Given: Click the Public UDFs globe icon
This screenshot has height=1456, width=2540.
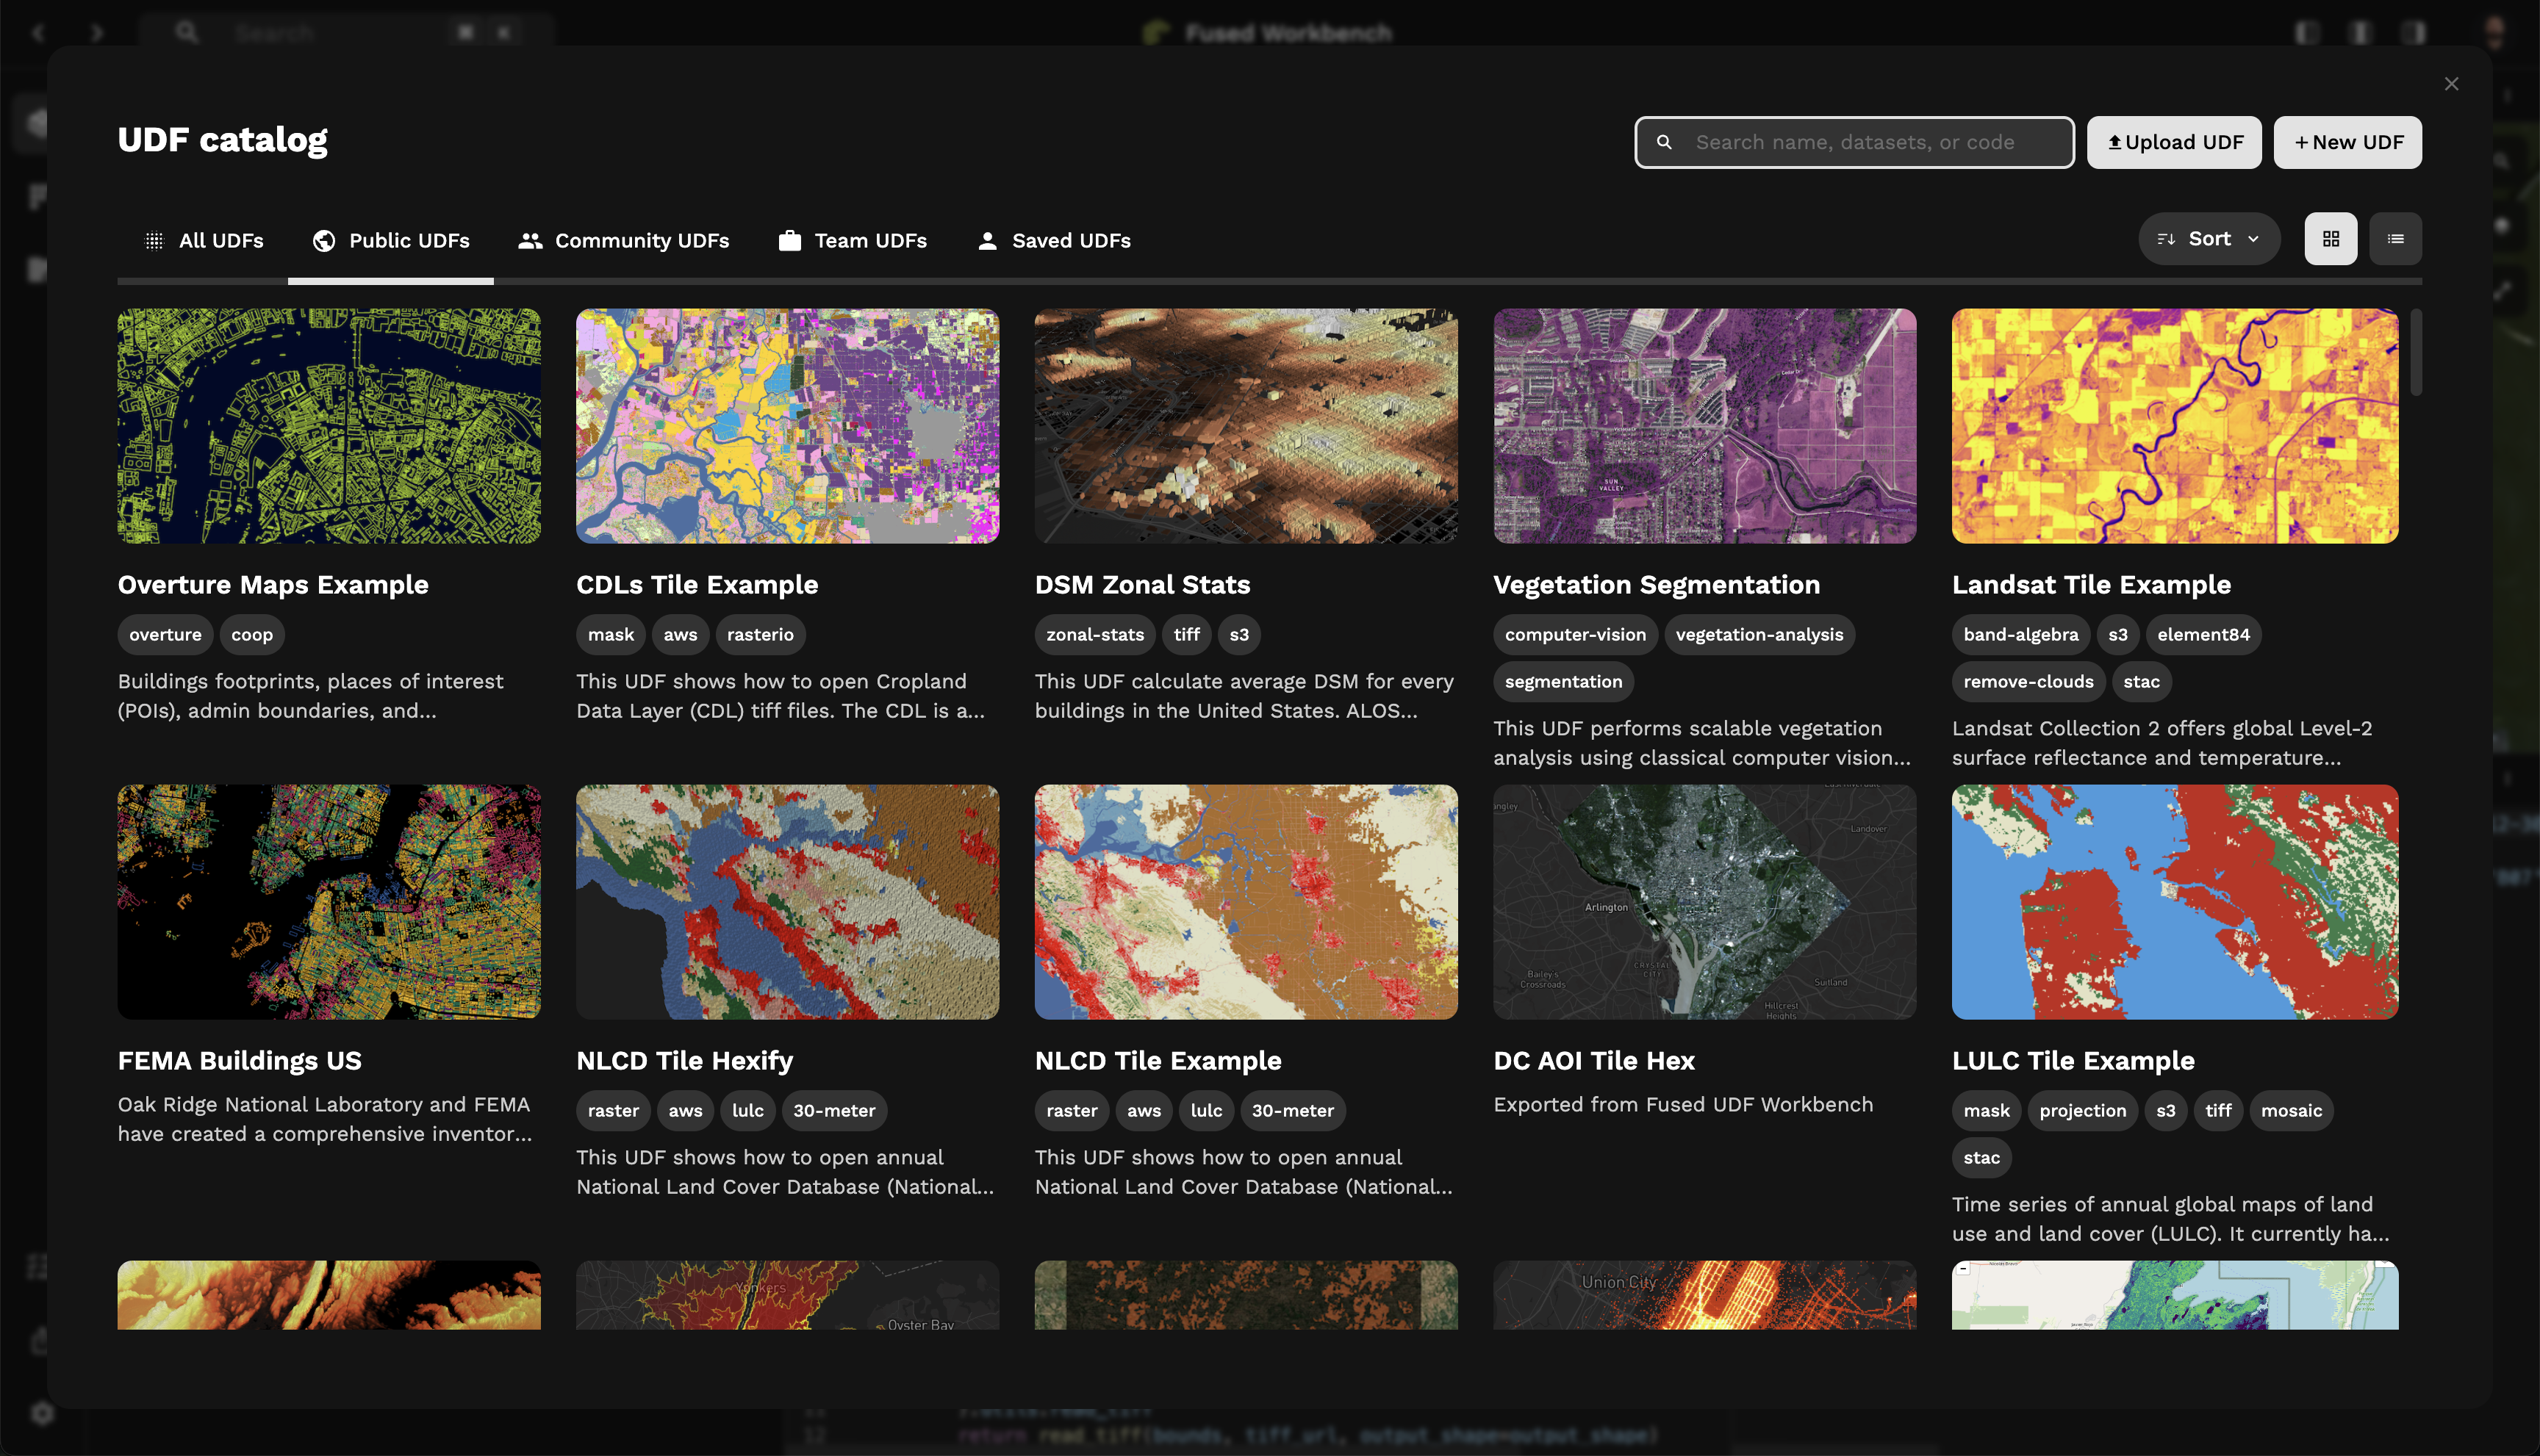Looking at the screenshot, I should click(323, 240).
